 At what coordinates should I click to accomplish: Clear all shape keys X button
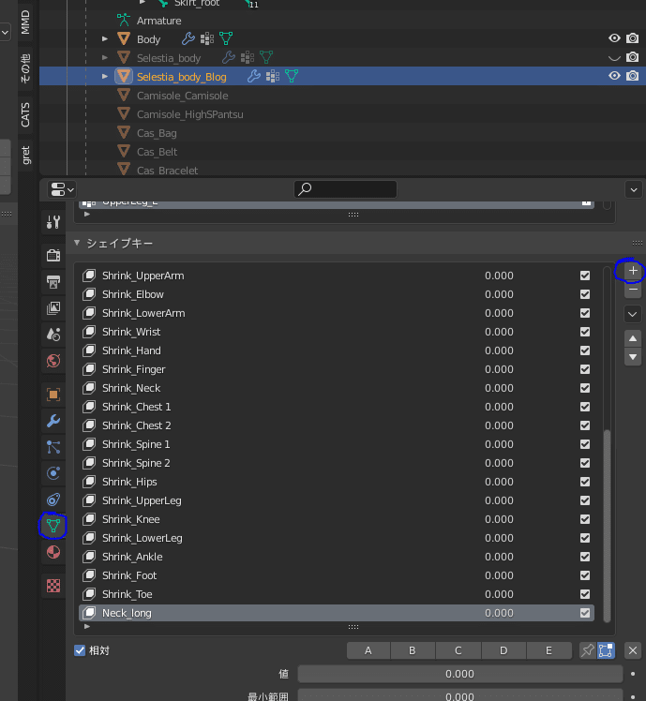633,650
